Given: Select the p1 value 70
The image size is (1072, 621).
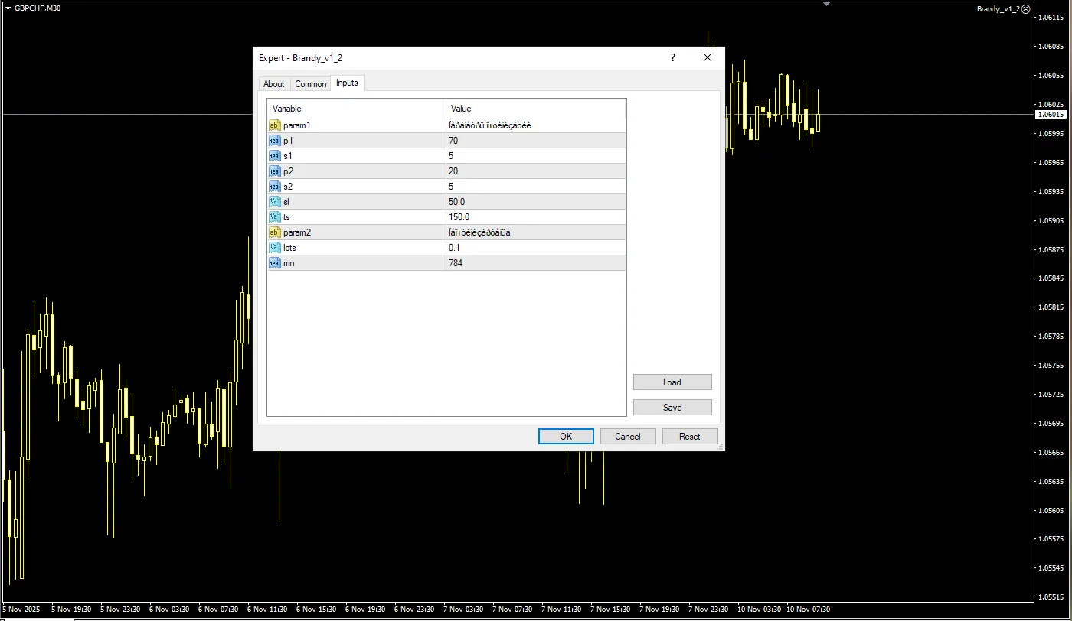Looking at the screenshot, I should 453,141.
